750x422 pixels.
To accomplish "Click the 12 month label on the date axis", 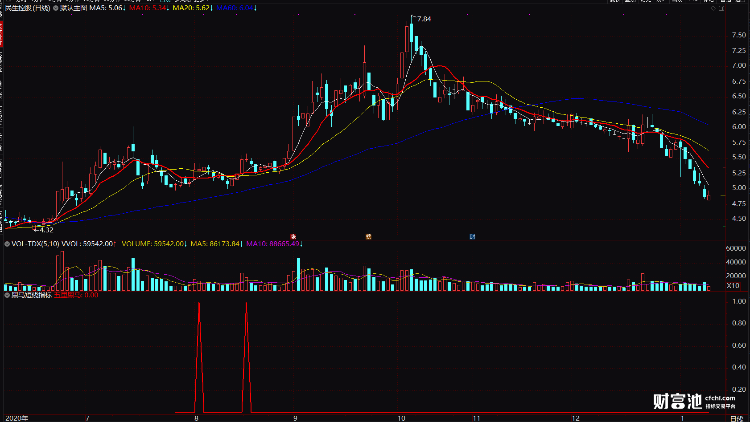I will pos(576,418).
